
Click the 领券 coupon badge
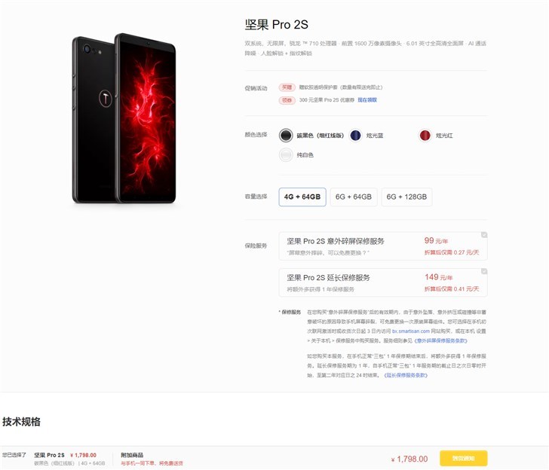(x=287, y=100)
